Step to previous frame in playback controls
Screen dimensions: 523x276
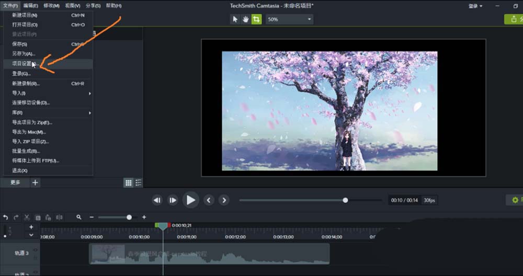[x=157, y=200]
